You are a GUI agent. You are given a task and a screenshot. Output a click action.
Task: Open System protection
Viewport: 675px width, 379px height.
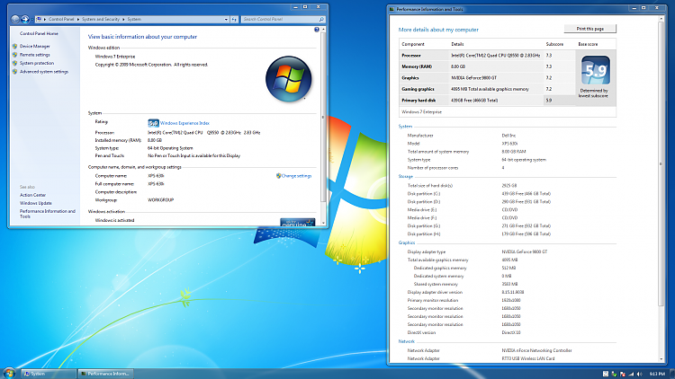(x=37, y=63)
